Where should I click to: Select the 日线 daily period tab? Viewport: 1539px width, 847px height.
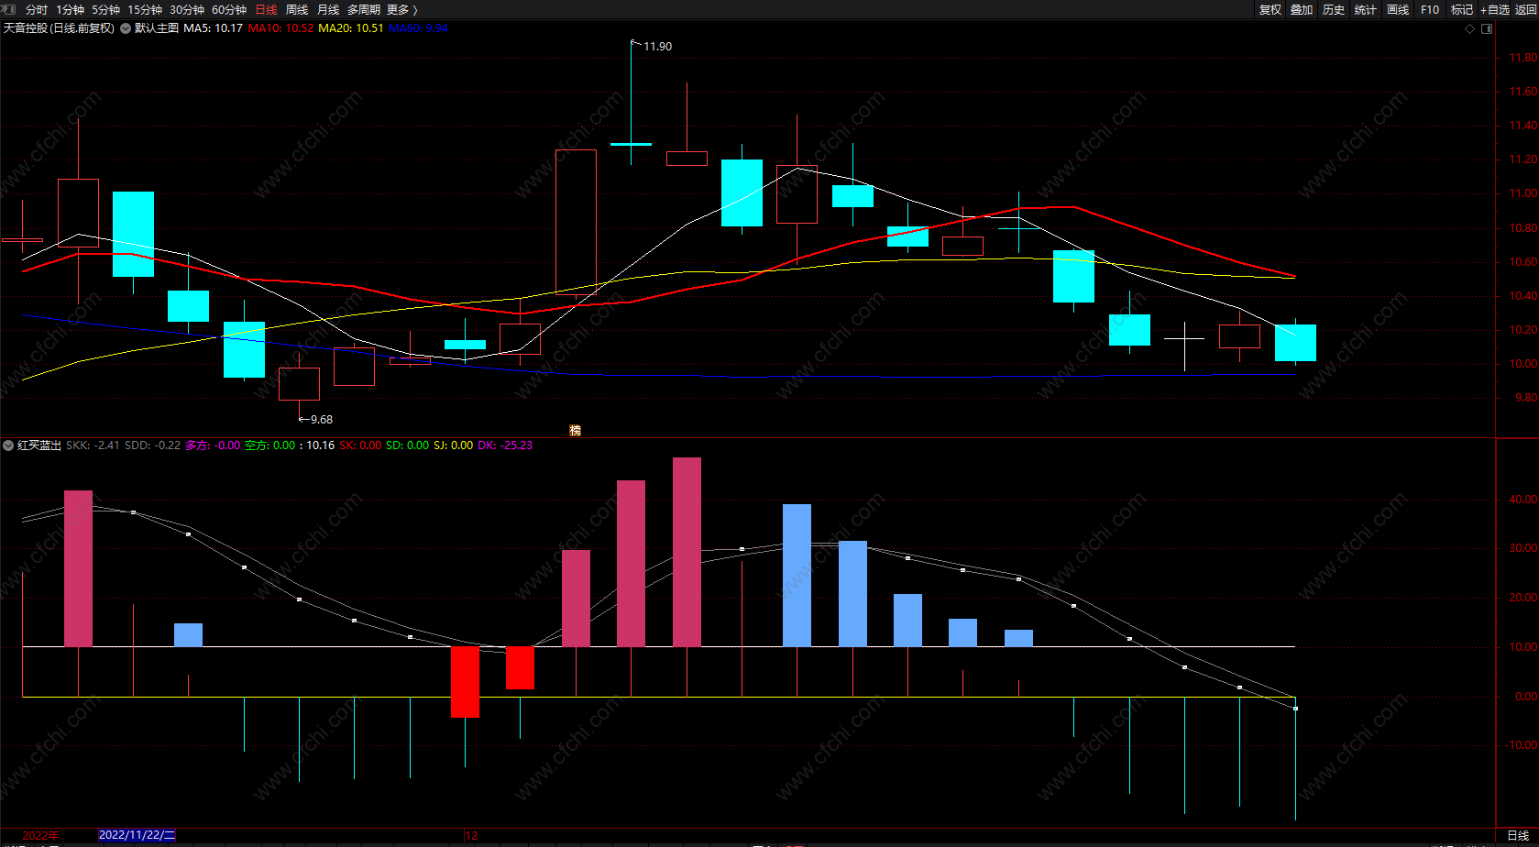[266, 9]
